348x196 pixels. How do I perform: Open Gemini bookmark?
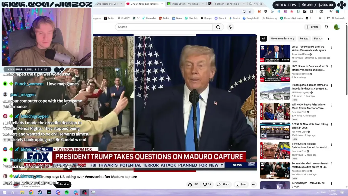click(x=234, y=18)
